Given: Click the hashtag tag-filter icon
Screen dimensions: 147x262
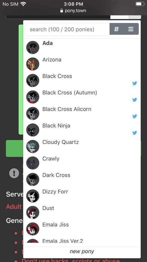Looking at the screenshot, I should click(x=116, y=29).
